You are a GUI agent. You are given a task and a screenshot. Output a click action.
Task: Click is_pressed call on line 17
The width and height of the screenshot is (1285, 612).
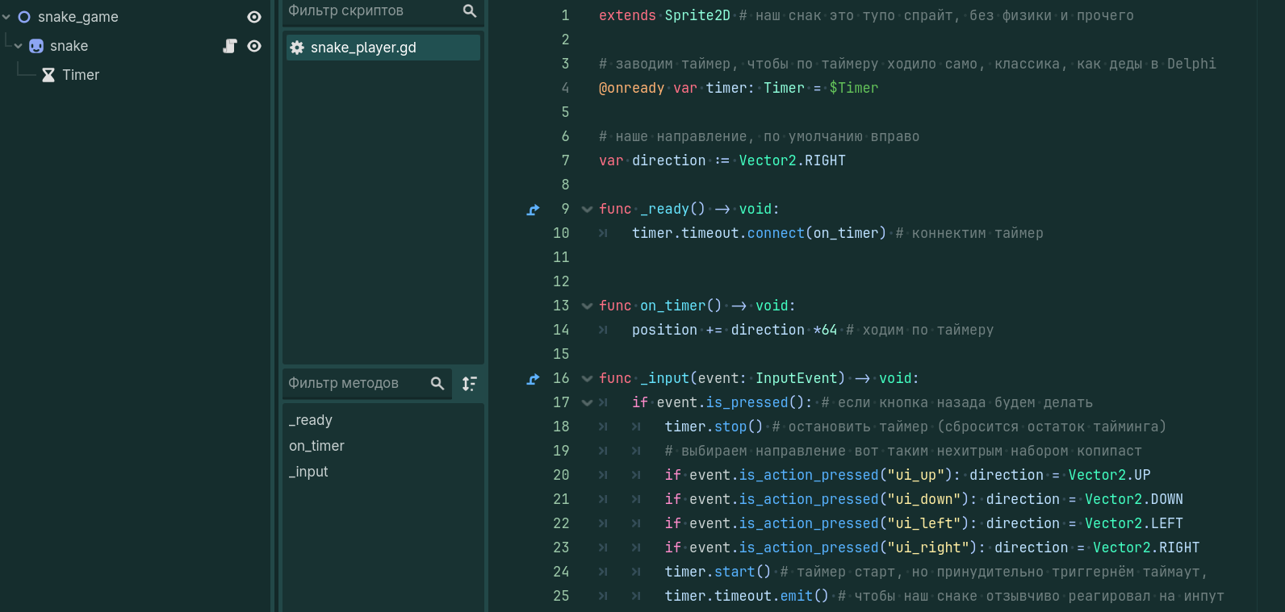[x=747, y=402]
